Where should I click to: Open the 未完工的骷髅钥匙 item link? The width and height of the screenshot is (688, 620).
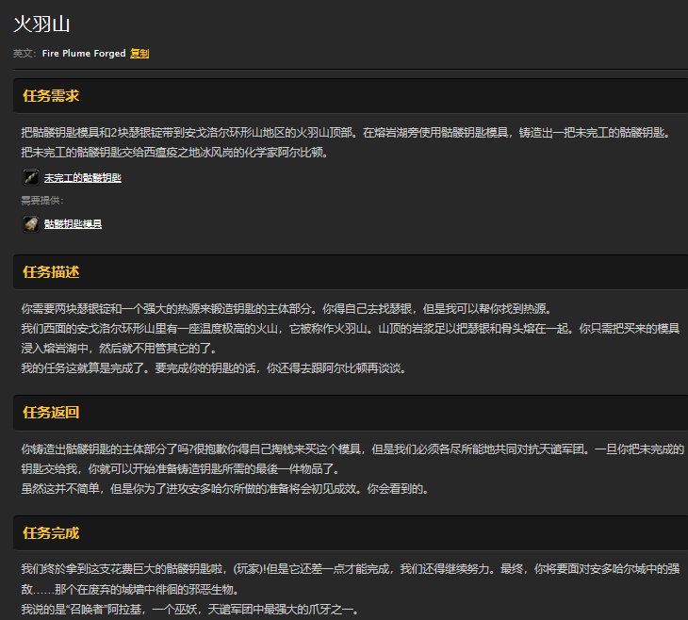[83, 178]
